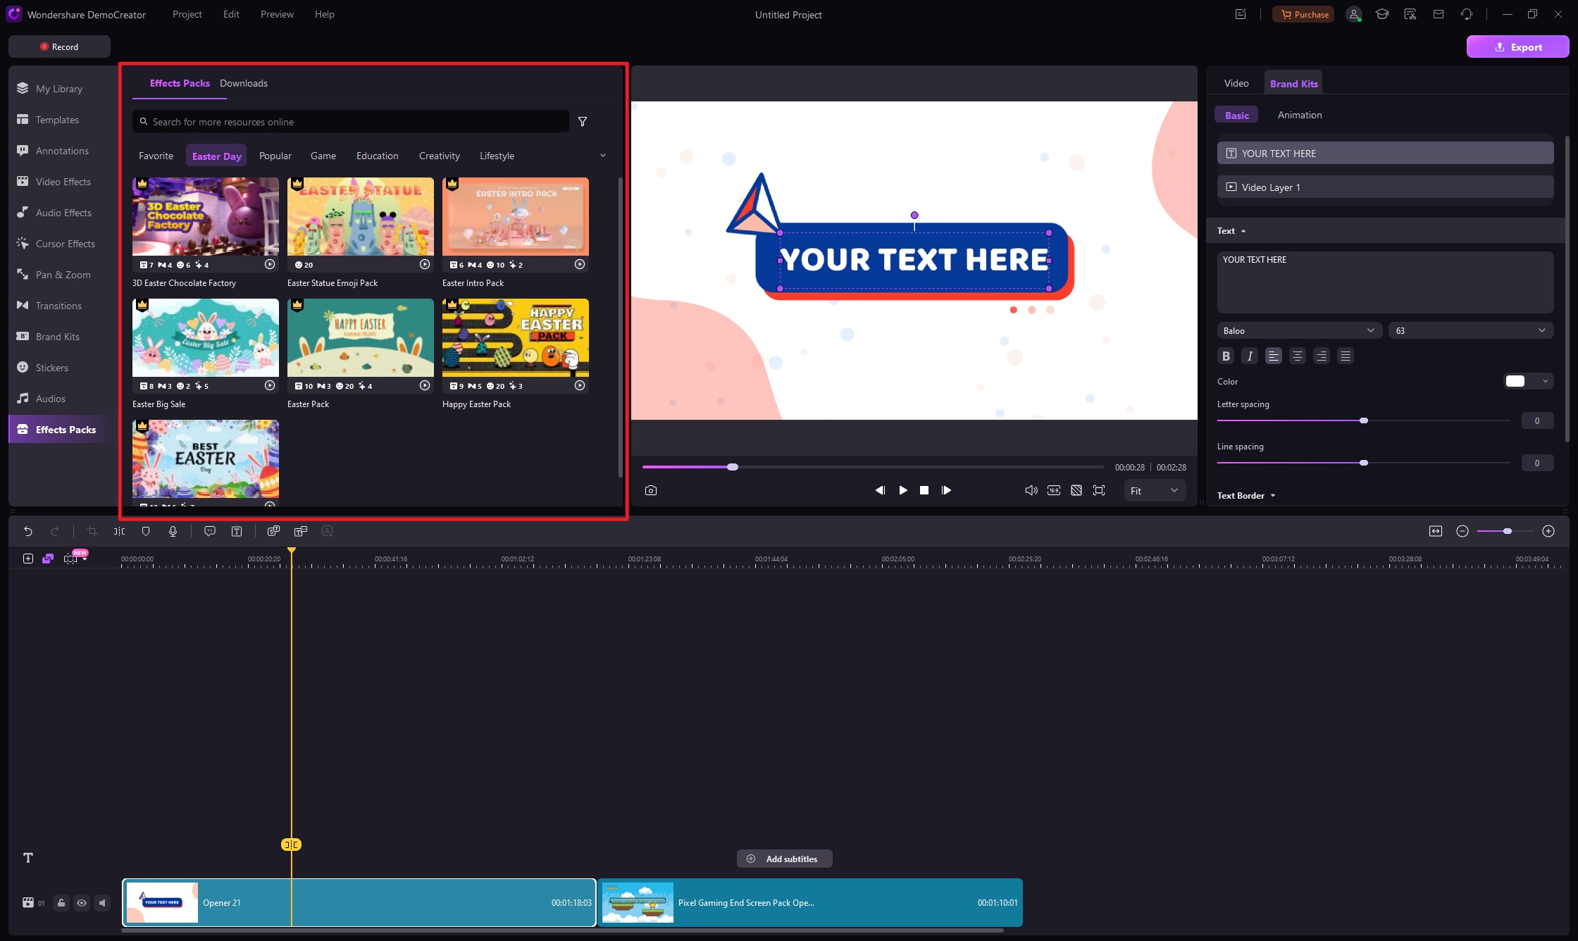The height and width of the screenshot is (941, 1578).
Task: Click the split clip tool icon
Action: (x=119, y=531)
